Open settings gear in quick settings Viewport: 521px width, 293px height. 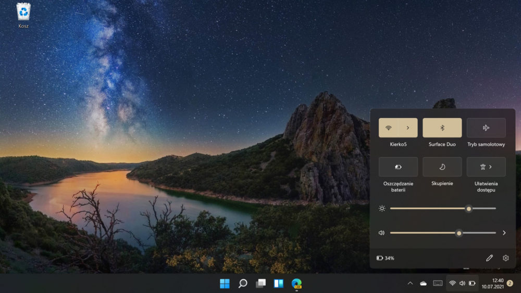click(x=506, y=258)
